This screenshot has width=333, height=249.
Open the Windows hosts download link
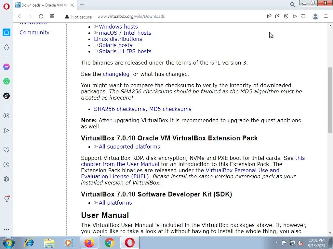tap(118, 27)
